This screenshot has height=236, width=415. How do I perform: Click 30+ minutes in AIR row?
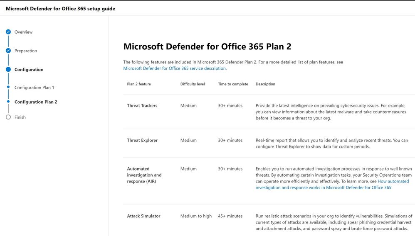230,169
